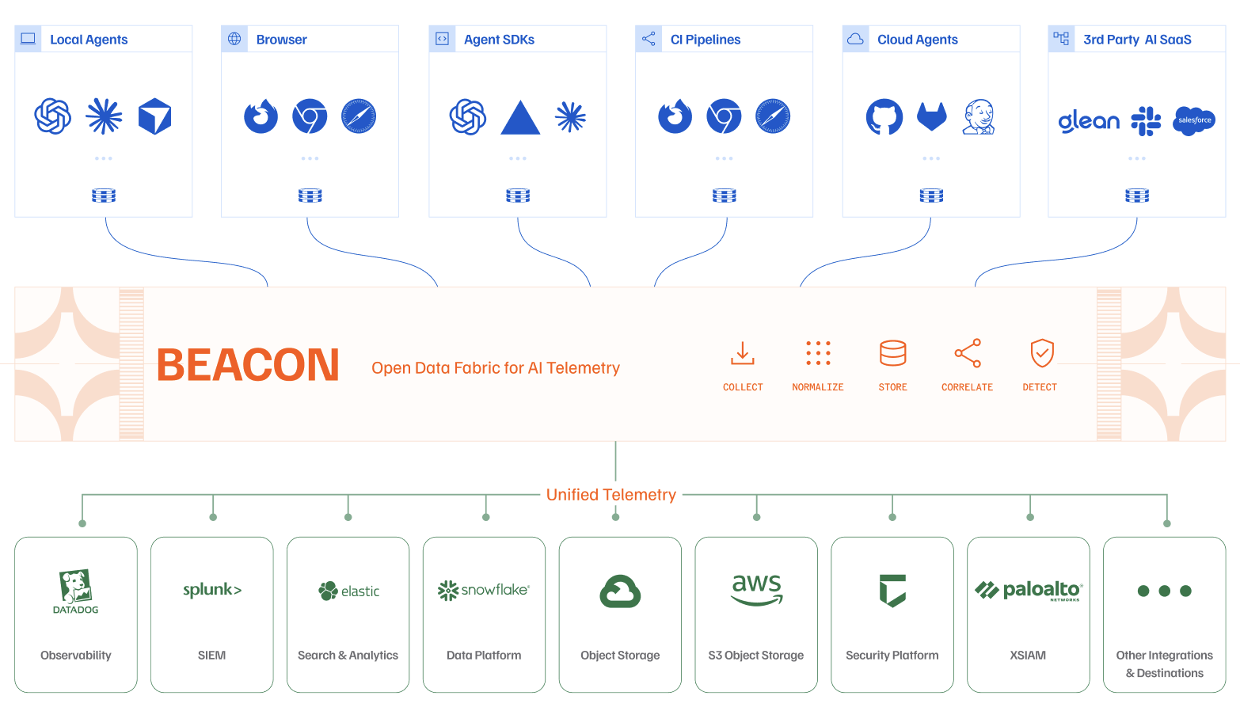Click the Glean logo
The width and height of the screenshot is (1240, 711).
(1089, 121)
